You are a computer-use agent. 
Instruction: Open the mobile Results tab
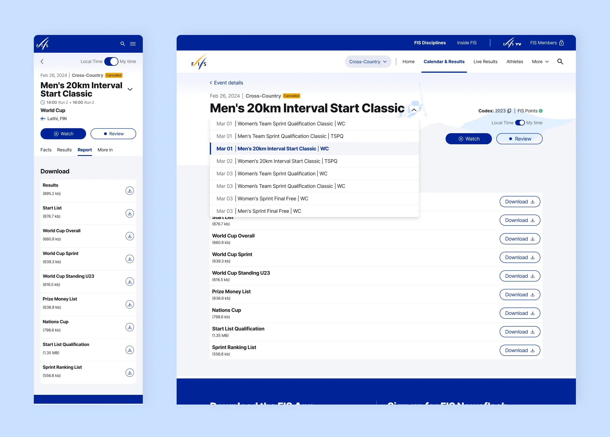(x=64, y=150)
